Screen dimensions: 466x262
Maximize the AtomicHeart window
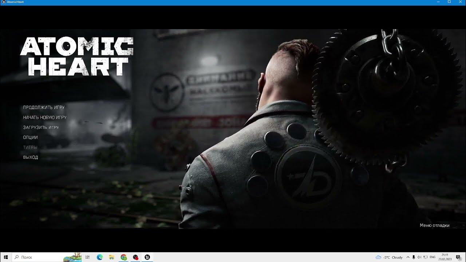point(449,2)
